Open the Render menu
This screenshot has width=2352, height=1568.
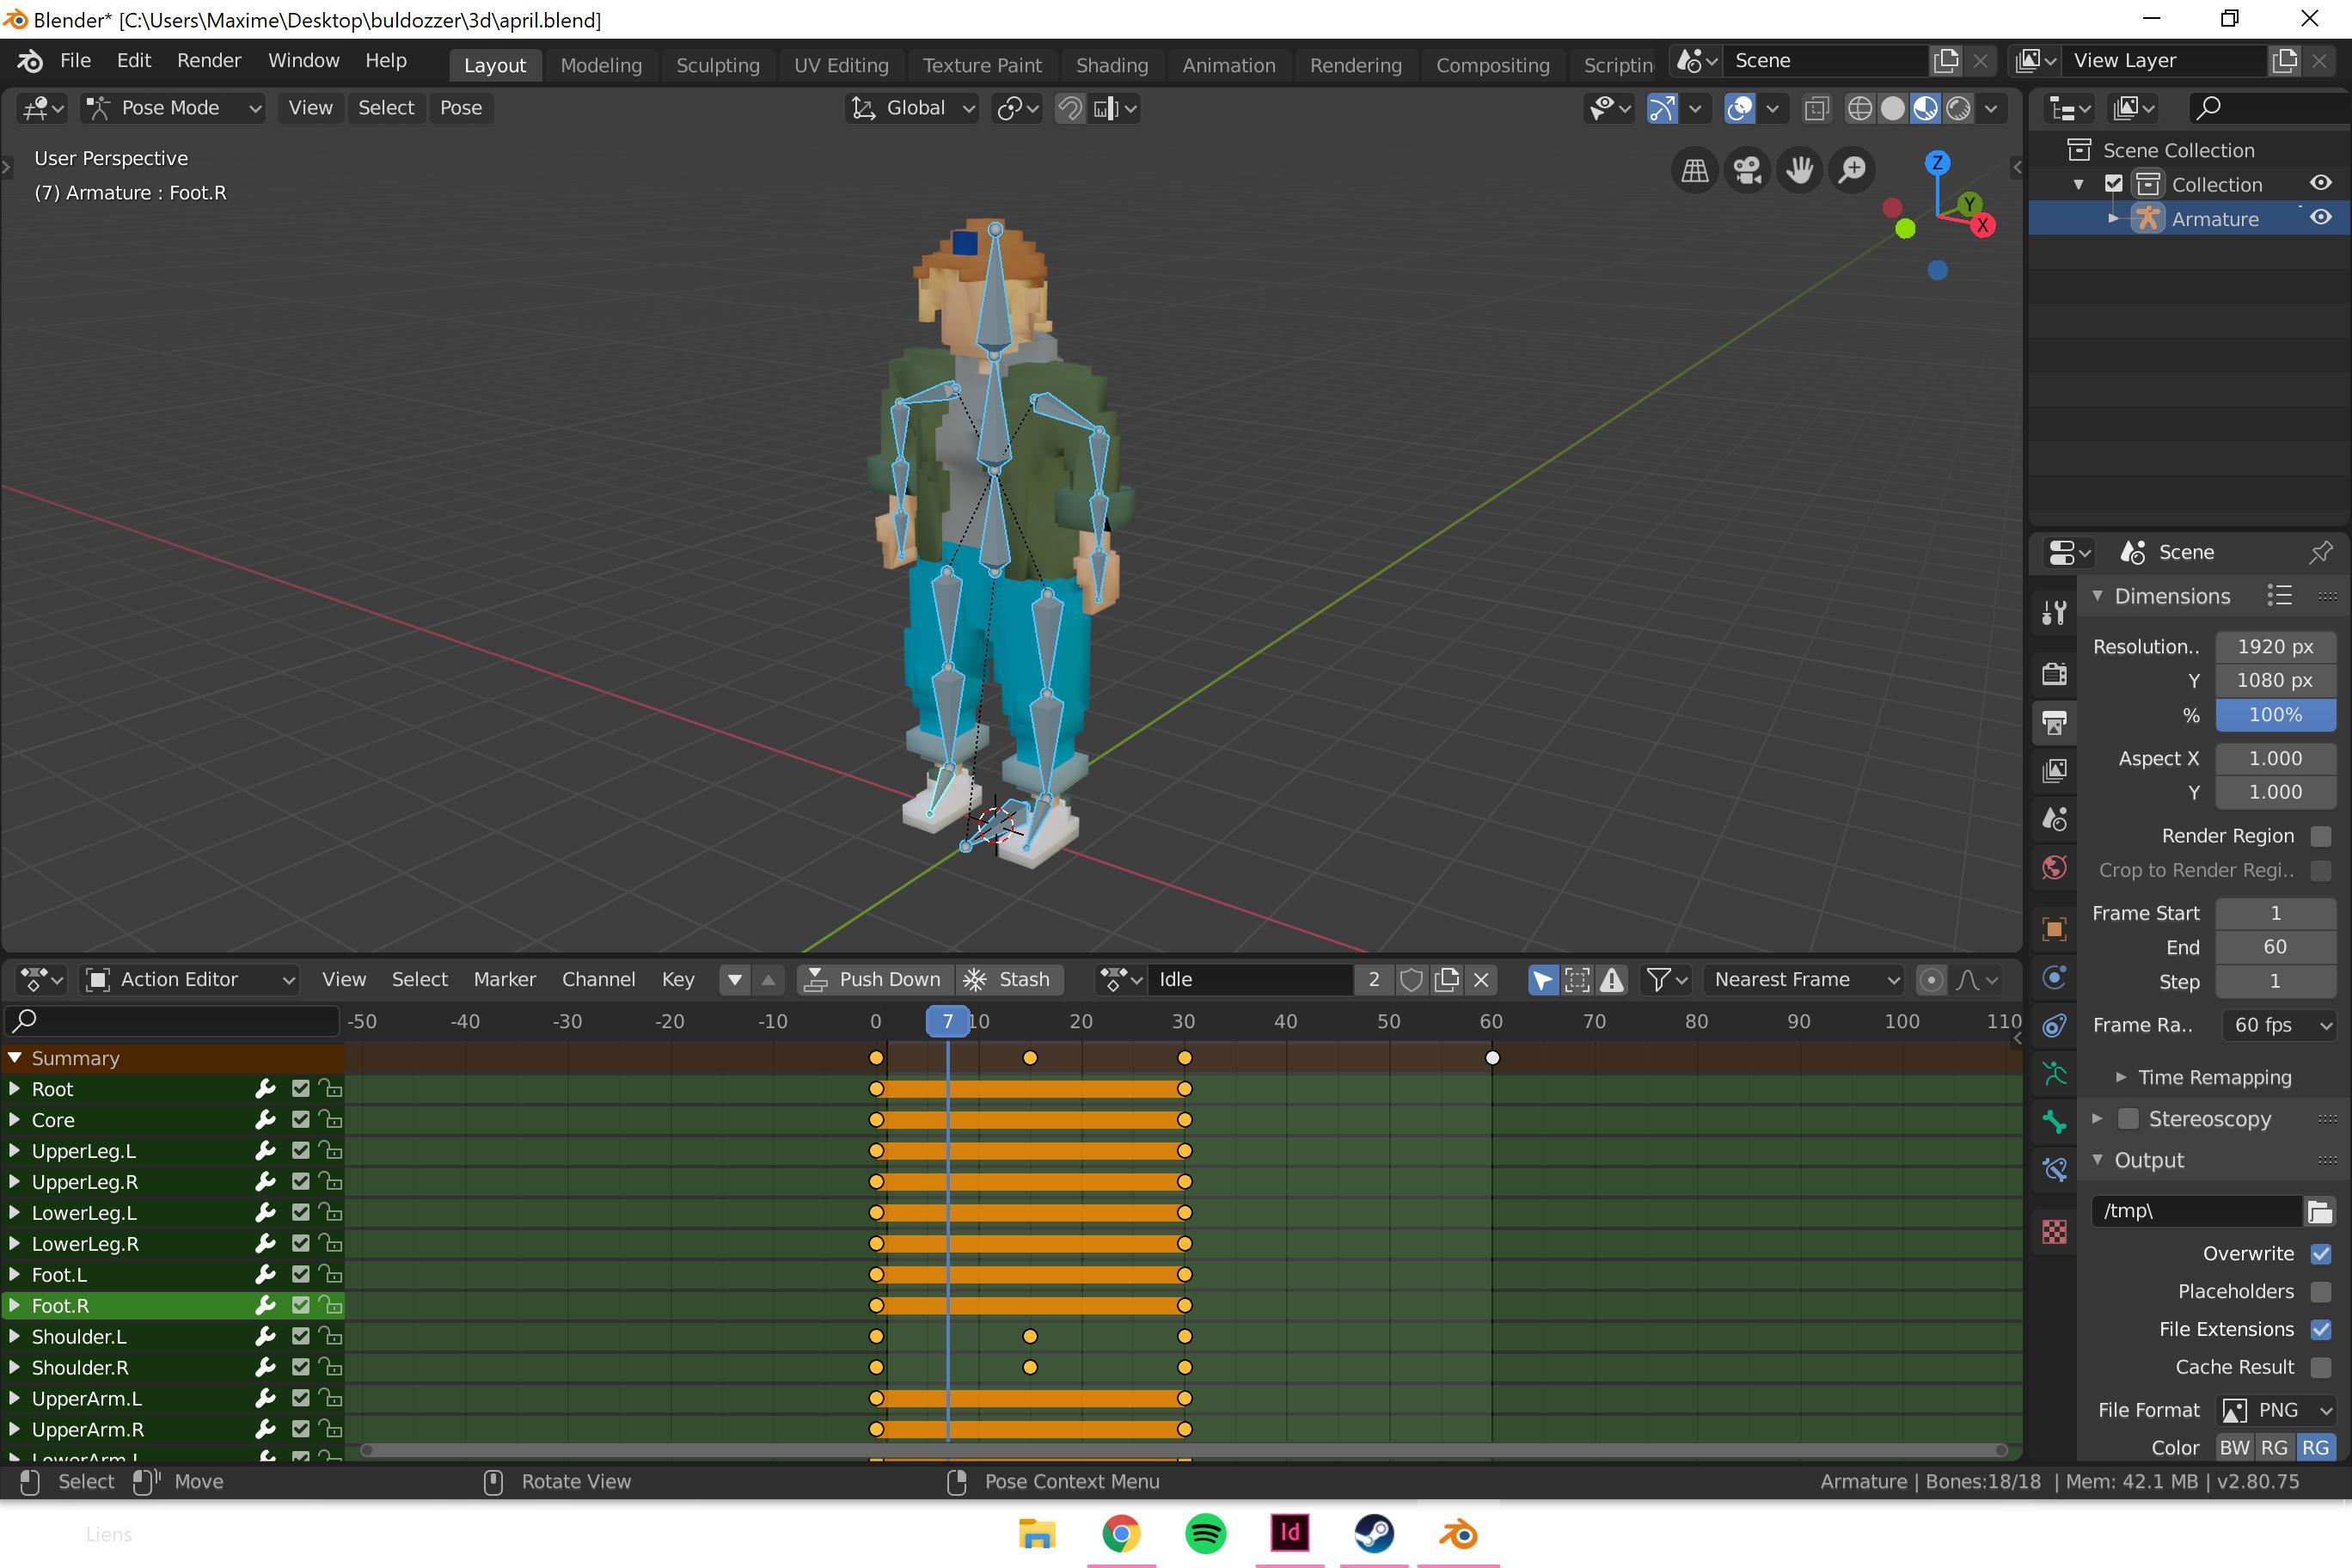coord(209,61)
